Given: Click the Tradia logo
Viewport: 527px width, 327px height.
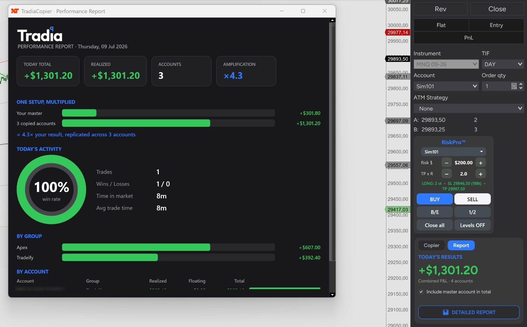Looking at the screenshot, I should click(x=40, y=35).
